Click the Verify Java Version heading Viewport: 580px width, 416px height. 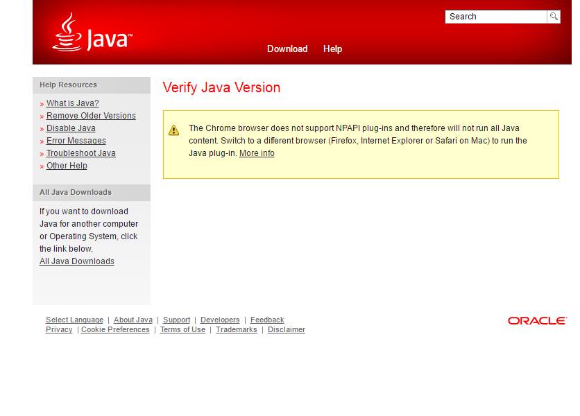221,87
